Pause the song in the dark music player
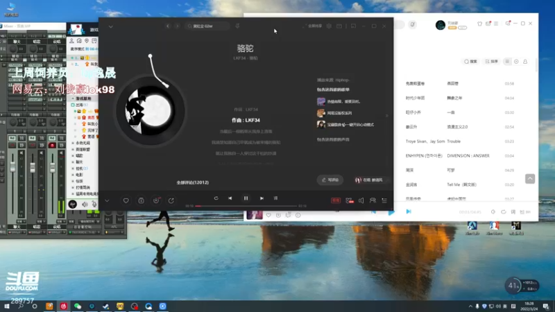This screenshot has width=555, height=312. 246,198
